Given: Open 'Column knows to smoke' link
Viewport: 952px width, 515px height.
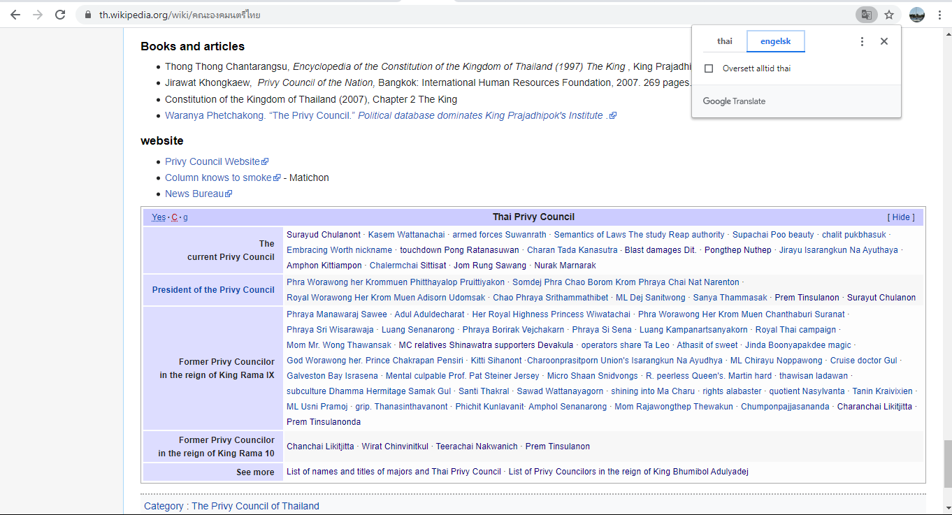Looking at the screenshot, I should tap(218, 177).
